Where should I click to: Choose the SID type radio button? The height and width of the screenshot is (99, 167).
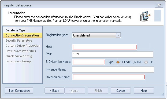click(146, 62)
